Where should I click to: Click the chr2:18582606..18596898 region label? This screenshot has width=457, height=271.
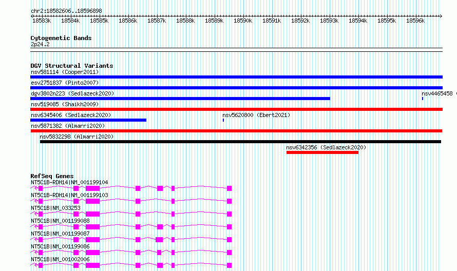pyautogui.click(x=66, y=11)
